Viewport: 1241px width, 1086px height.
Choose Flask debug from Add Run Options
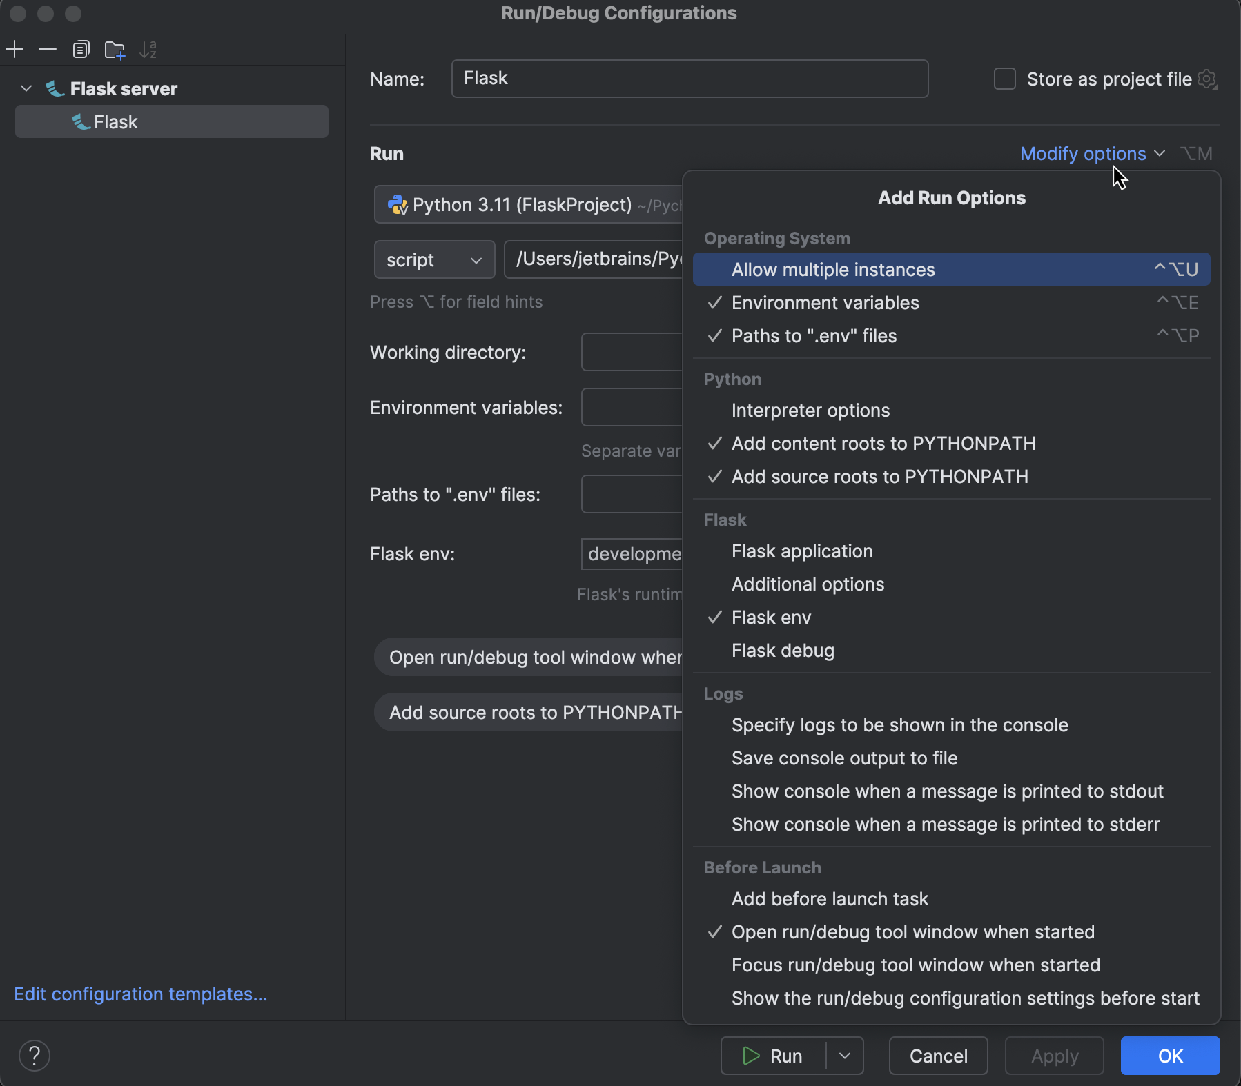tap(782, 651)
